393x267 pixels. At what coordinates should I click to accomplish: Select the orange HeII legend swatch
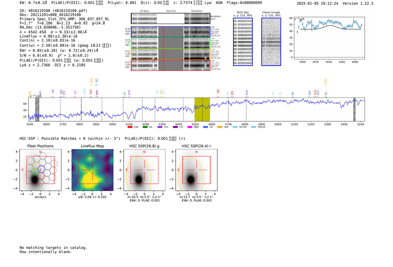(220, 127)
